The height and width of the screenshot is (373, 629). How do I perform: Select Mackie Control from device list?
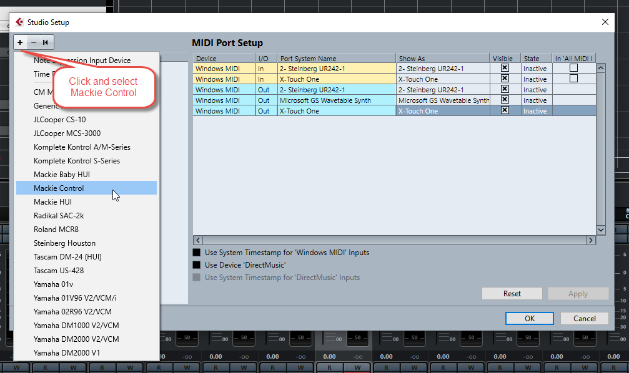pyautogui.click(x=86, y=188)
